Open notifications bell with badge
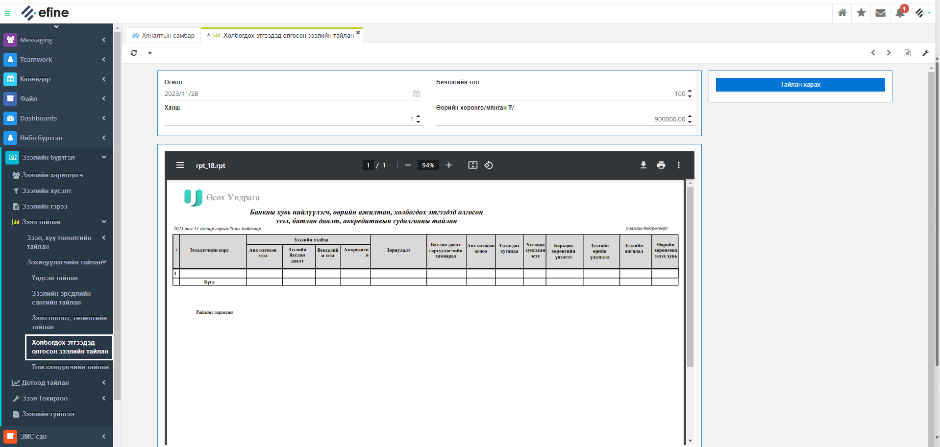Image resolution: width=940 pixels, height=447 pixels. pyautogui.click(x=900, y=13)
